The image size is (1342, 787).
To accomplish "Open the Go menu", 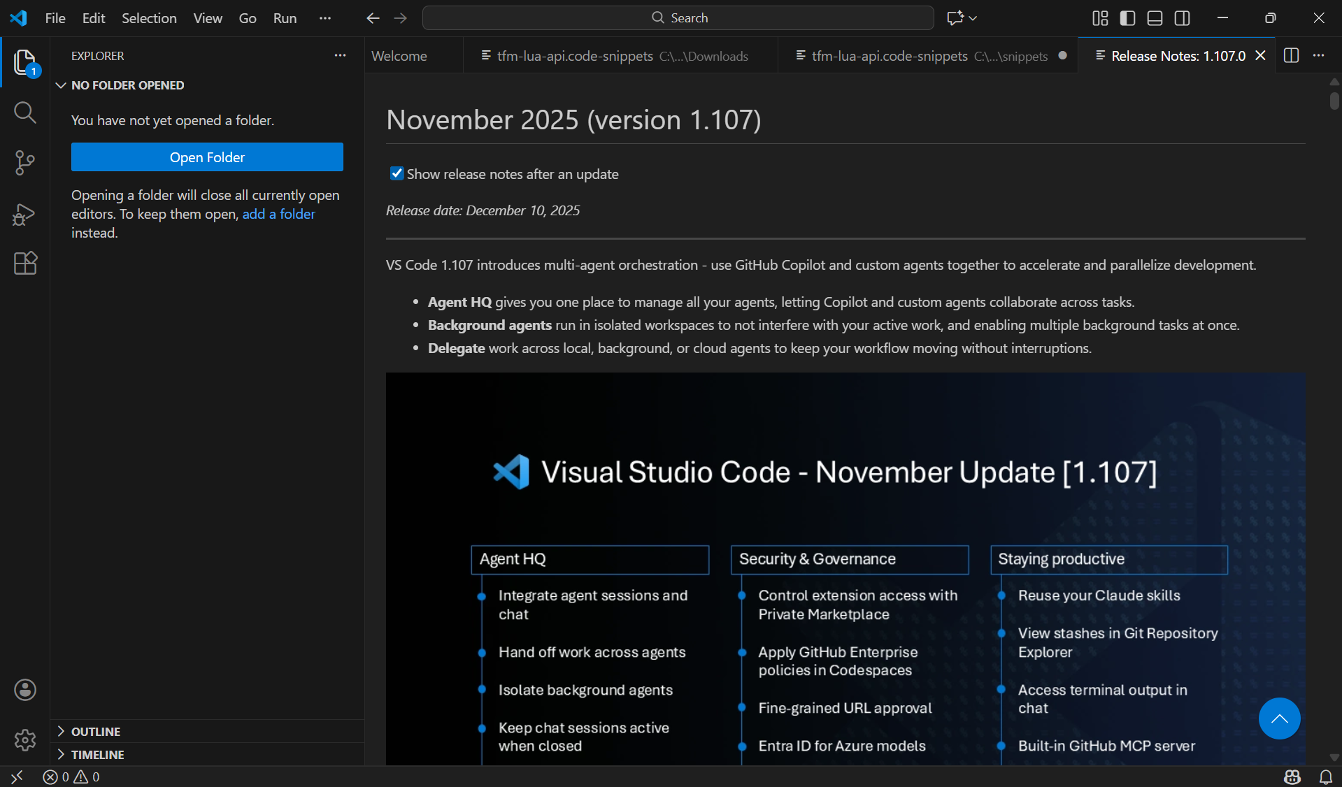I will (248, 18).
